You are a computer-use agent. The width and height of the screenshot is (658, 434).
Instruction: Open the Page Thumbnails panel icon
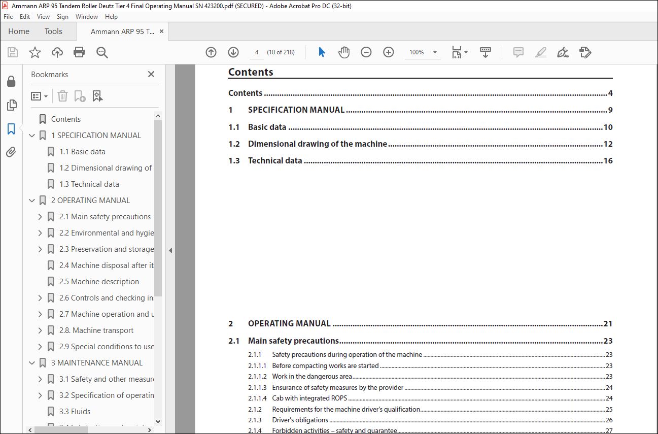(11, 105)
